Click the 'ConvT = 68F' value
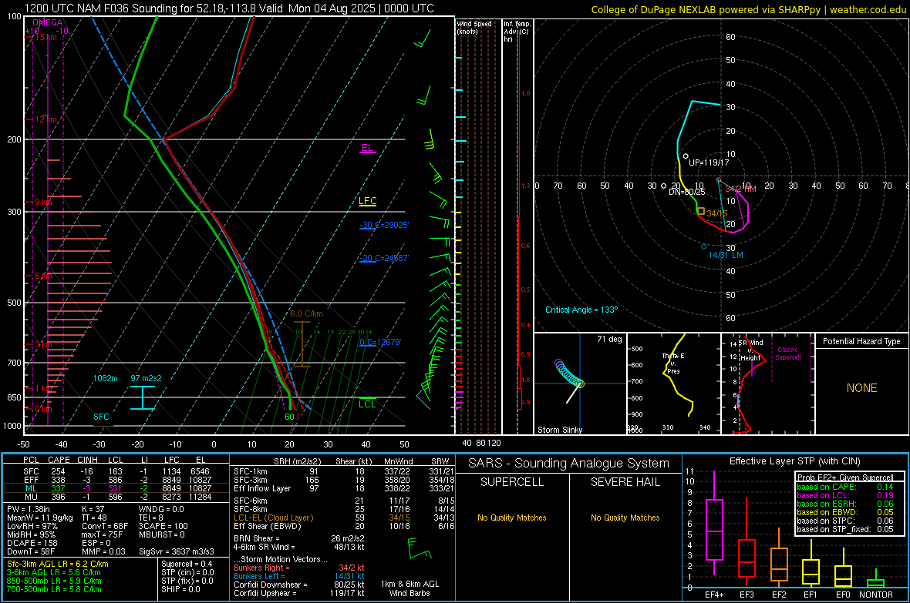The height and width of the screenshot is (603, 910). coord(105,527)
